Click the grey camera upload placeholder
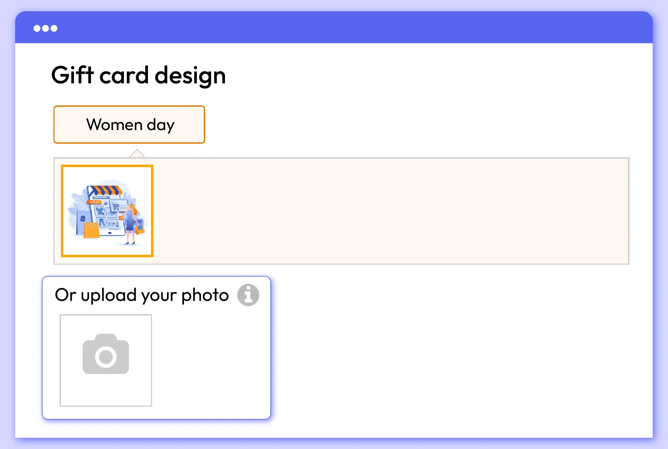 [106, 360]
